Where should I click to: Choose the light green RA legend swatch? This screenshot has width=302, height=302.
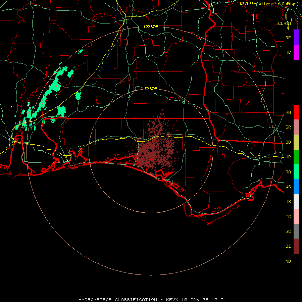click(296, 172)
